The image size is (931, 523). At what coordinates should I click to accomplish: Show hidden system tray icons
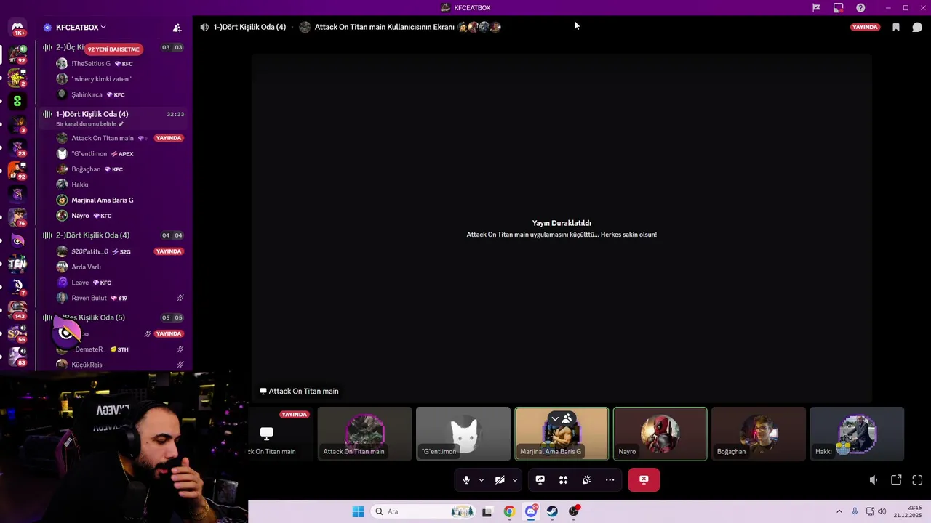[x=839, y=511]
